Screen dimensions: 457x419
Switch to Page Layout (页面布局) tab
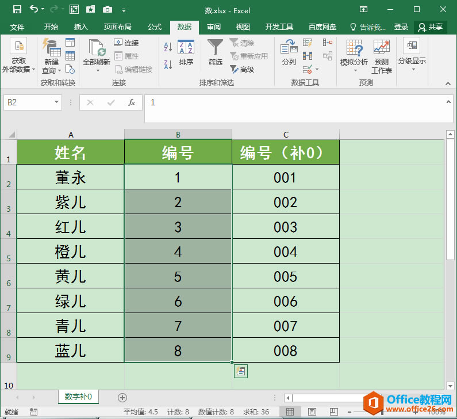(x=117, y=27)
